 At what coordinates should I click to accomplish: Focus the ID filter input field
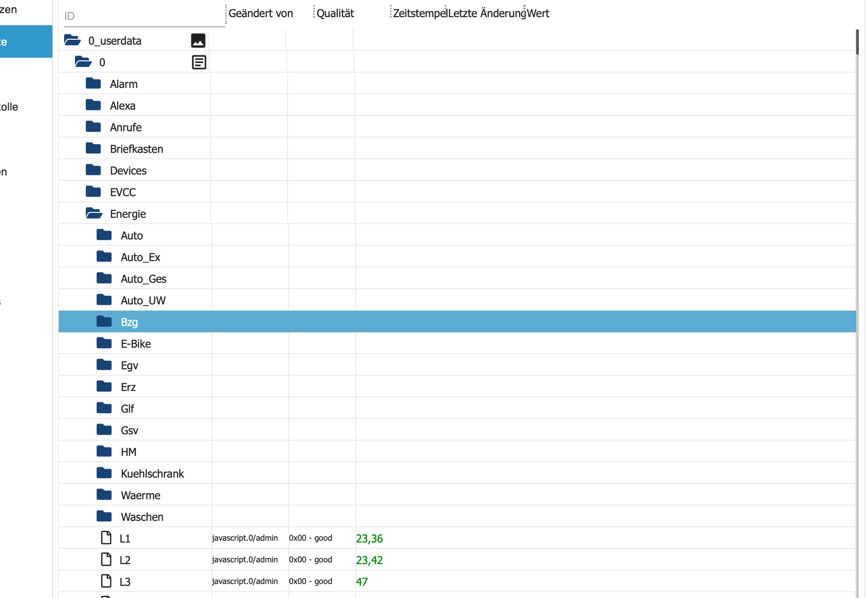[144, 16]
